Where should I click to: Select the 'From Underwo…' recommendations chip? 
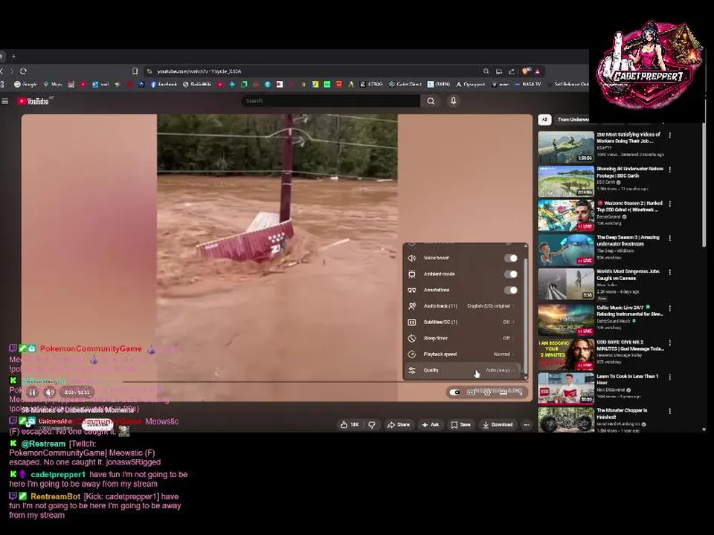tap(573, 120)
